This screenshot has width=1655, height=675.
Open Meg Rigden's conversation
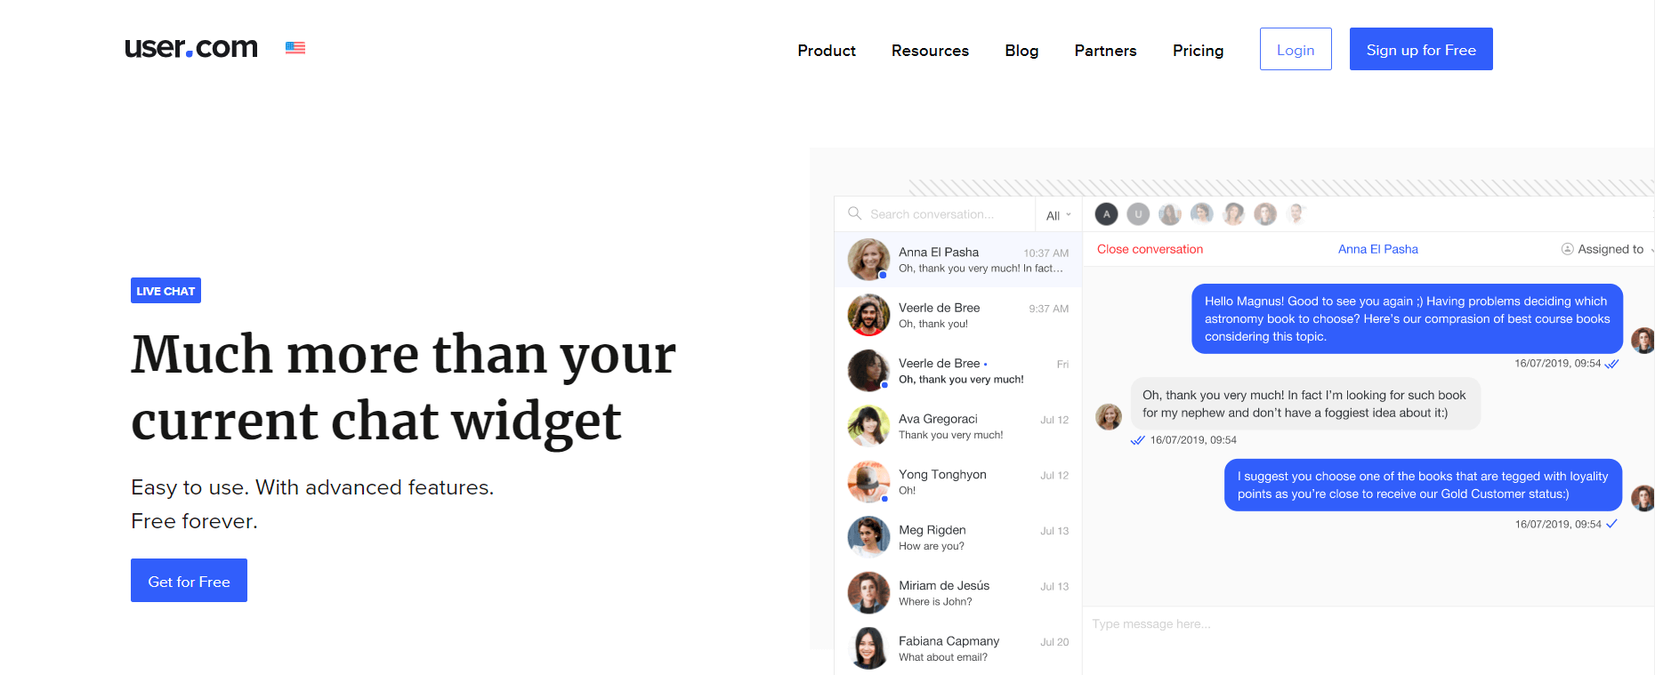pos(958,537)
